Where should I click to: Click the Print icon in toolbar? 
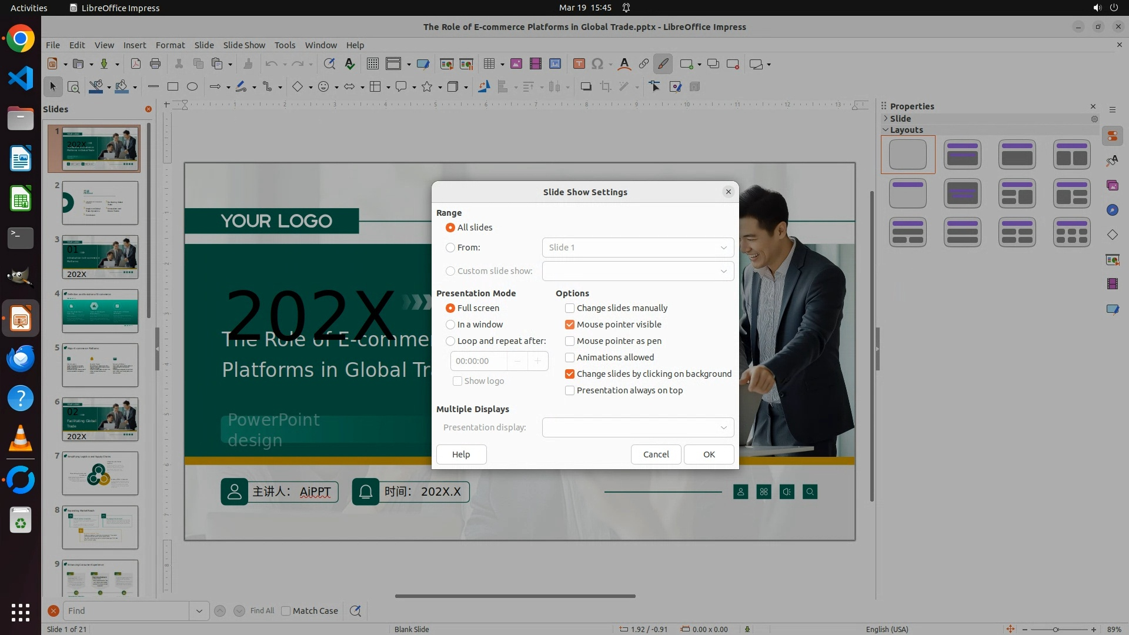click(155, 63)
